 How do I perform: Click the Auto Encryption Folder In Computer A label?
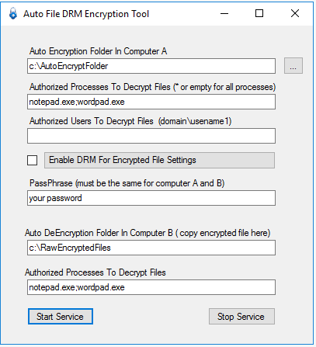point(98,51)
